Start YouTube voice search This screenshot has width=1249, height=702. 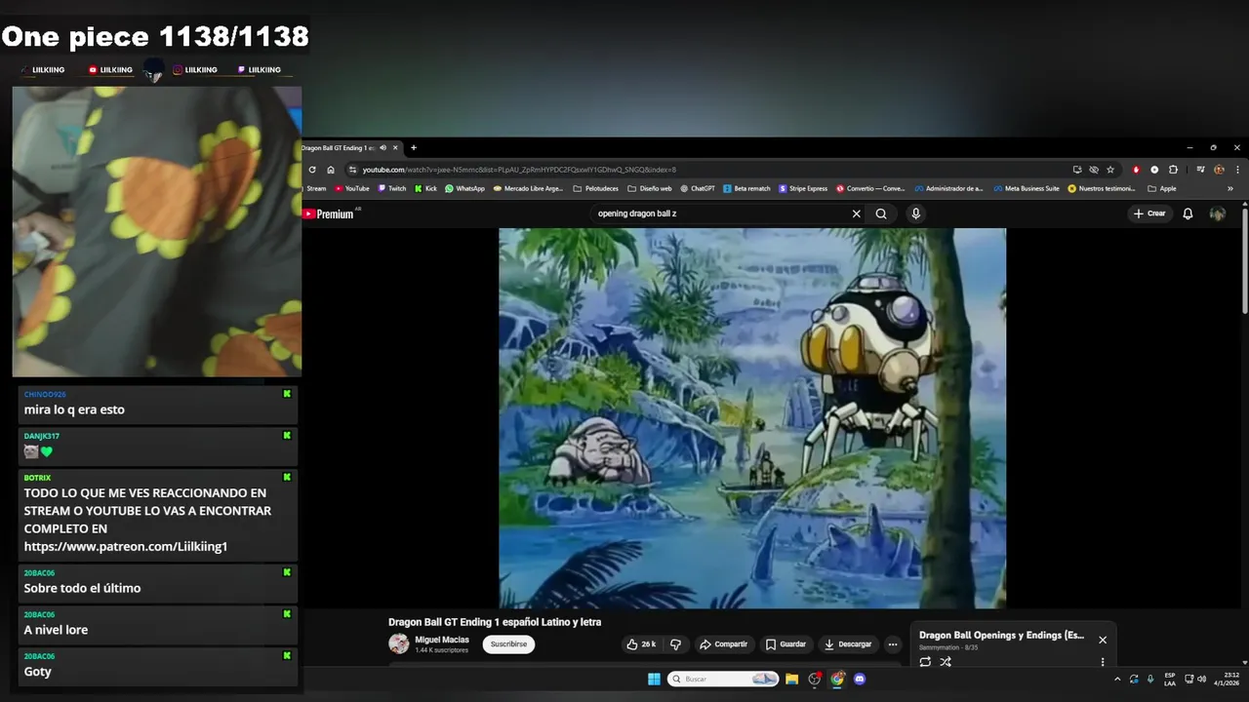coord(915,214)
